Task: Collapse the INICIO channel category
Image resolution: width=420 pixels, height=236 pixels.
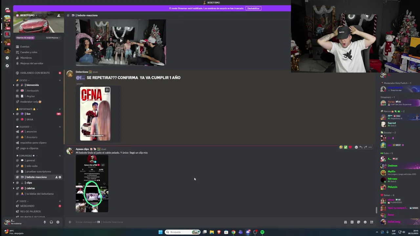Action: (23, 80)
